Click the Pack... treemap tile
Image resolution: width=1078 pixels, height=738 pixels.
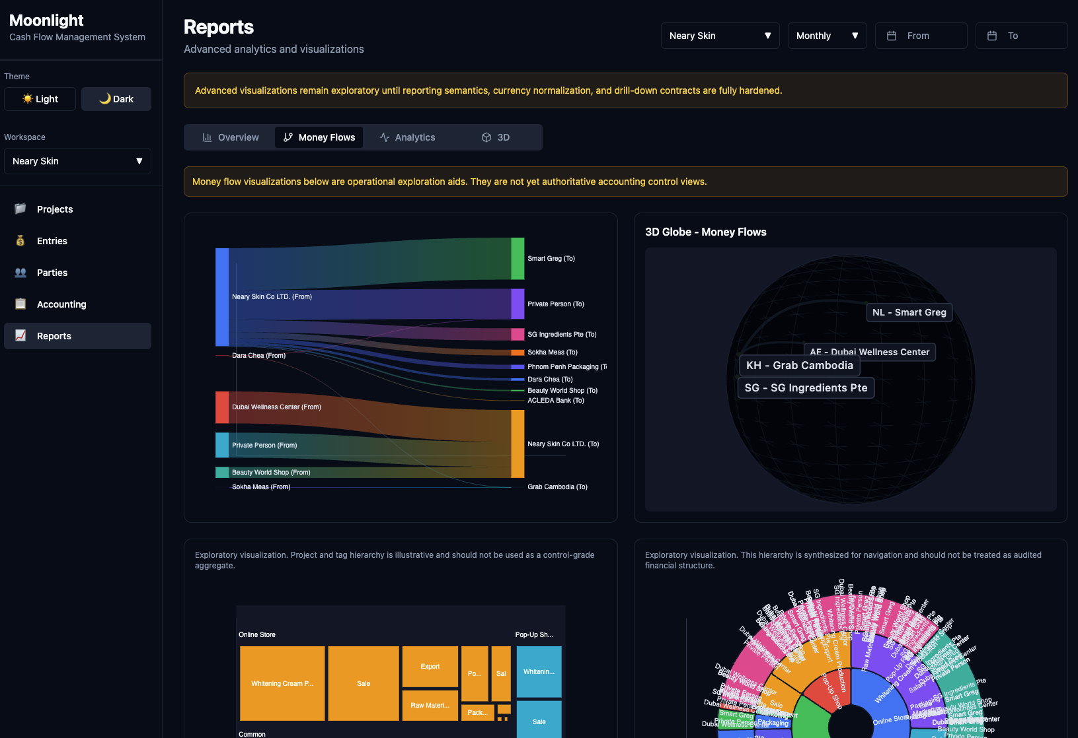pos(477,712)
